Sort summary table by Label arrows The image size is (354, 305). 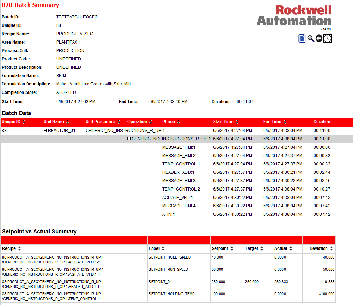(163, 248)
